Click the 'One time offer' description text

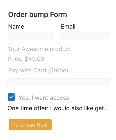pyautogui.click(x=58, y=108)
